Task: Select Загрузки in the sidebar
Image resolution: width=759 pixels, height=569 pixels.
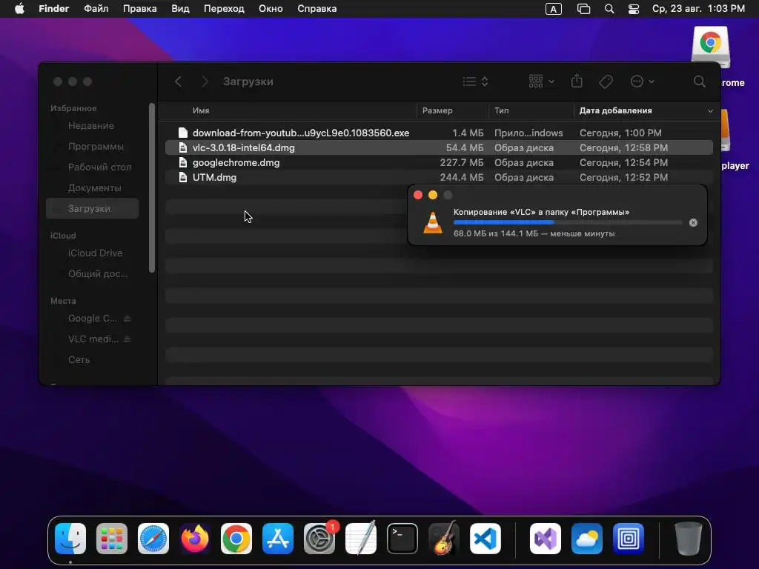Action: point(92,208)
